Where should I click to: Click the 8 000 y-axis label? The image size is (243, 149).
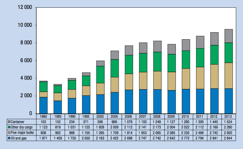click(x=26, y=43)
